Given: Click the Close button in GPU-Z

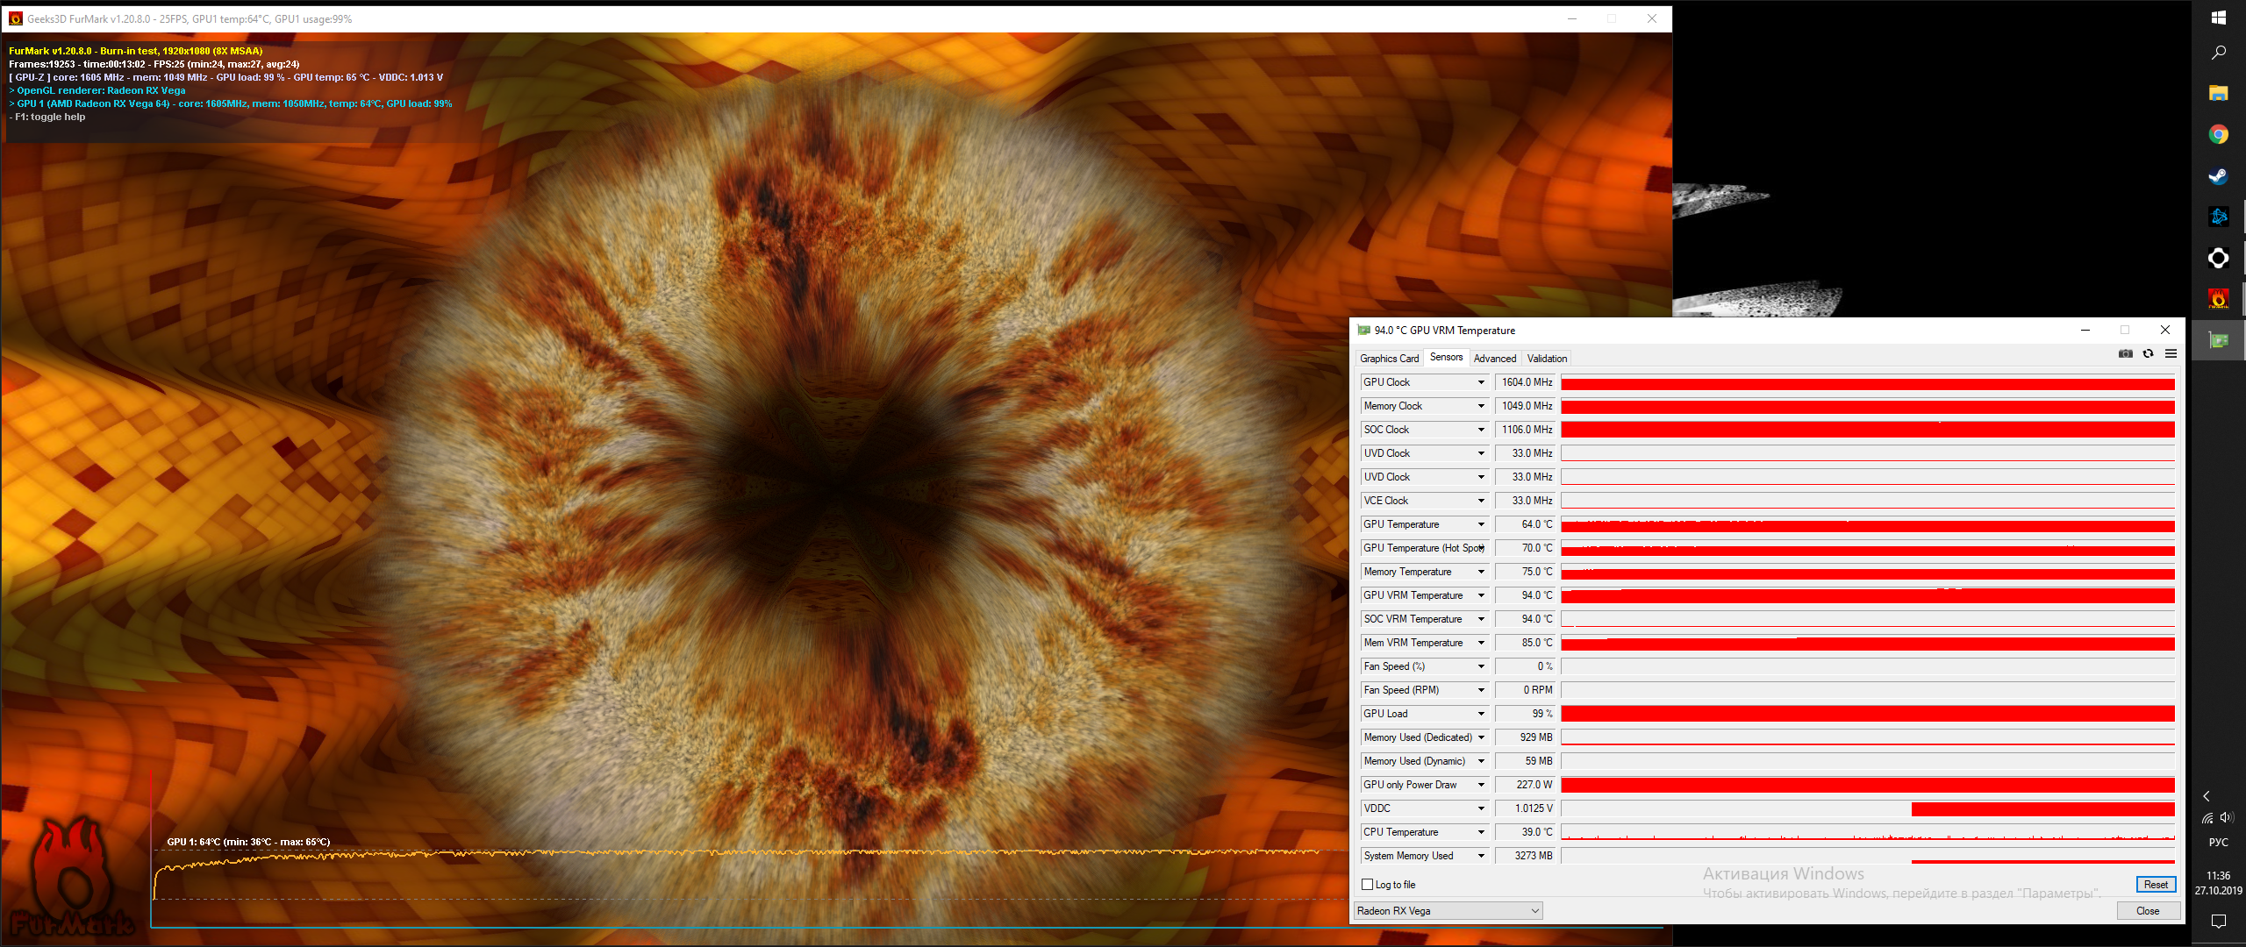Looking at the screenshot, I should click(x=2147, y=911).
